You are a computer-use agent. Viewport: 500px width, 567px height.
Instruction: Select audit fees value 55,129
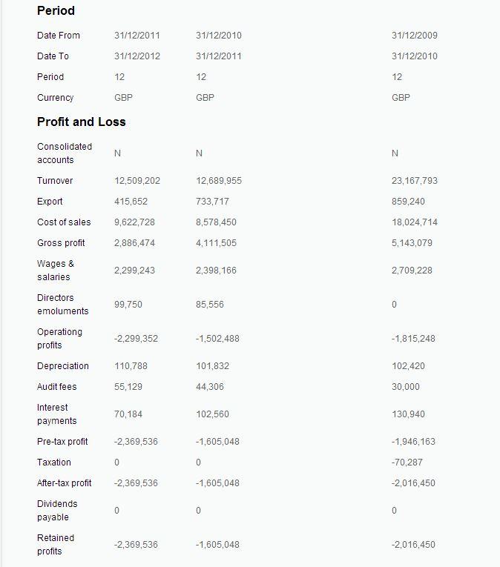click(x=128, y=387)
